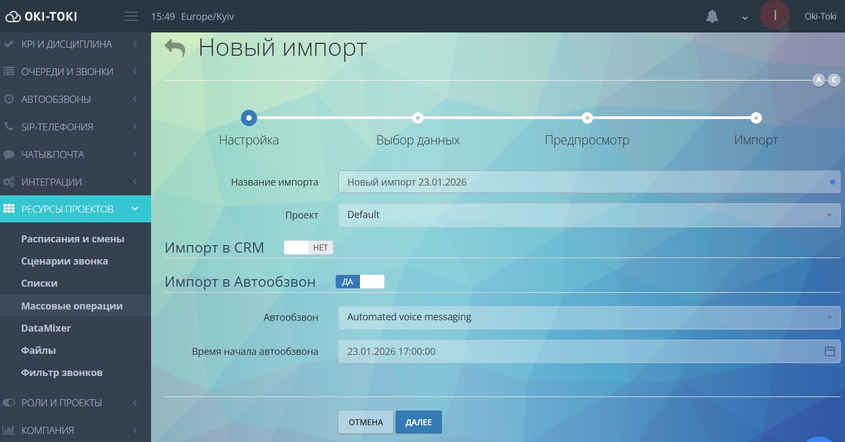Click the hamburger menu icon beside the logo
845x442 pixels.
pyautogui.click(x=130, y=16)
